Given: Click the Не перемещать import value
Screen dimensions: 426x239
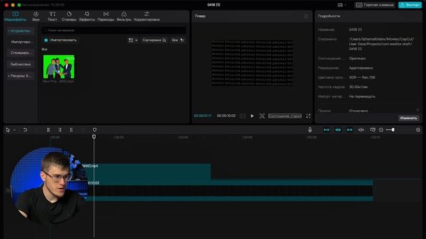Looking at the screenshot, I should pyautogui.click(x=362, y=96).
